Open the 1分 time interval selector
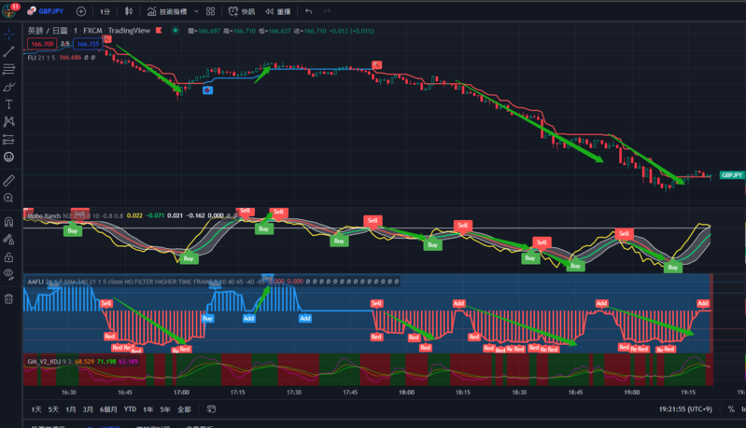 pyautogui.click(x=105, y=11)
